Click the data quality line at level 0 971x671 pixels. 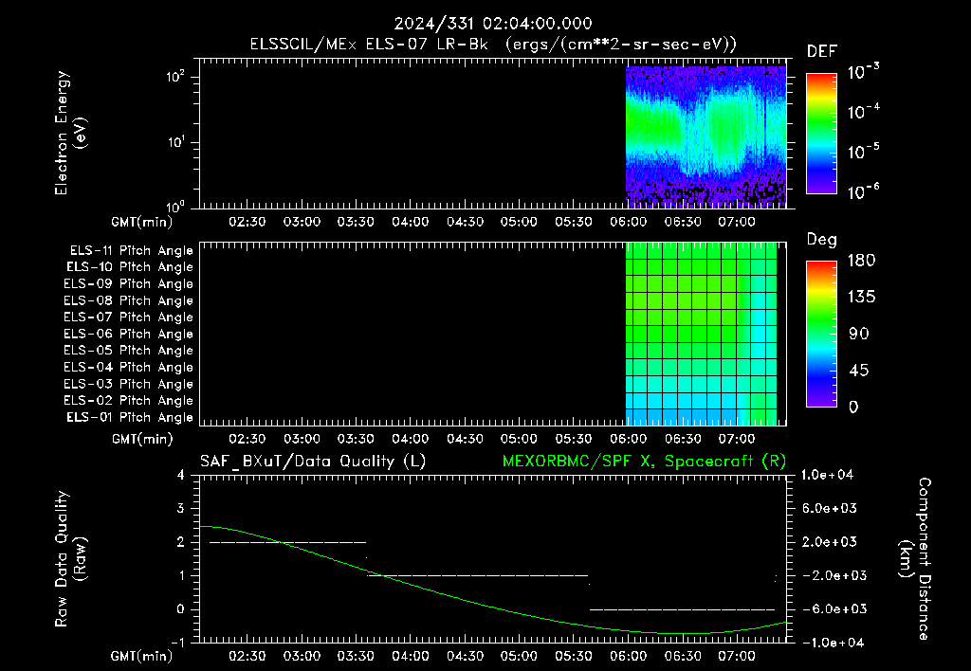pyautogui.click(x=682, y=609)
